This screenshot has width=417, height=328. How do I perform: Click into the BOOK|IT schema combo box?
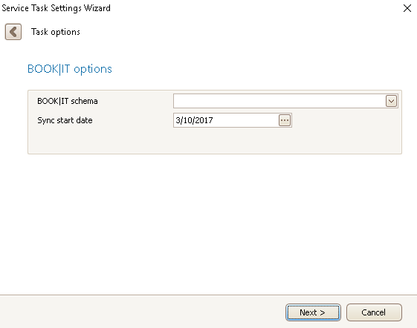pos(285,101)
